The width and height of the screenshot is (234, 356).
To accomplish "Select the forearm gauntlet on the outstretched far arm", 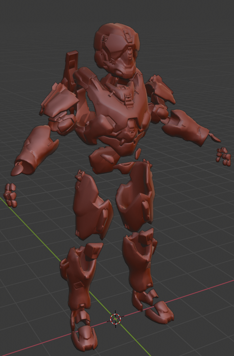I will coord(186,127).
